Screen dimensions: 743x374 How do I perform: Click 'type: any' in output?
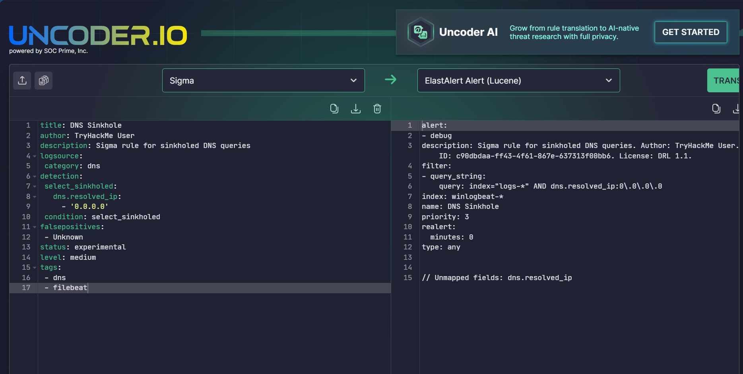441,247
